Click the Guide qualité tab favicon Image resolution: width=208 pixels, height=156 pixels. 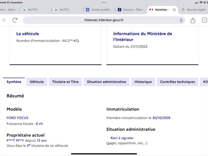tap(88, 10)
